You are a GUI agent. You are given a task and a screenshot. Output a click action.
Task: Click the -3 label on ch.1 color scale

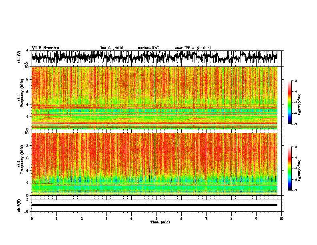tap(295, 80)
